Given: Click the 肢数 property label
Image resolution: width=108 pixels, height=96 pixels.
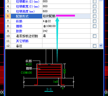Looking at the screenshot, I should coord(19,31).
